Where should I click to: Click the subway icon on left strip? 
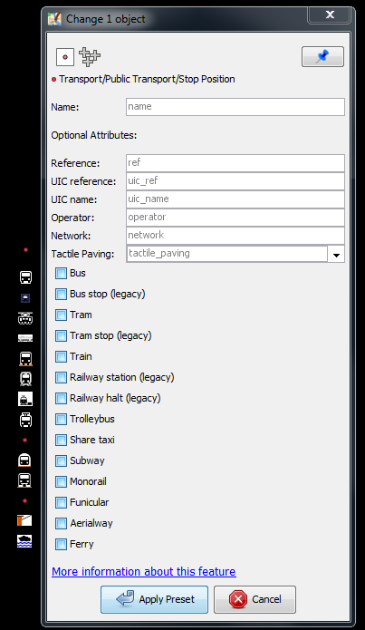24,460
